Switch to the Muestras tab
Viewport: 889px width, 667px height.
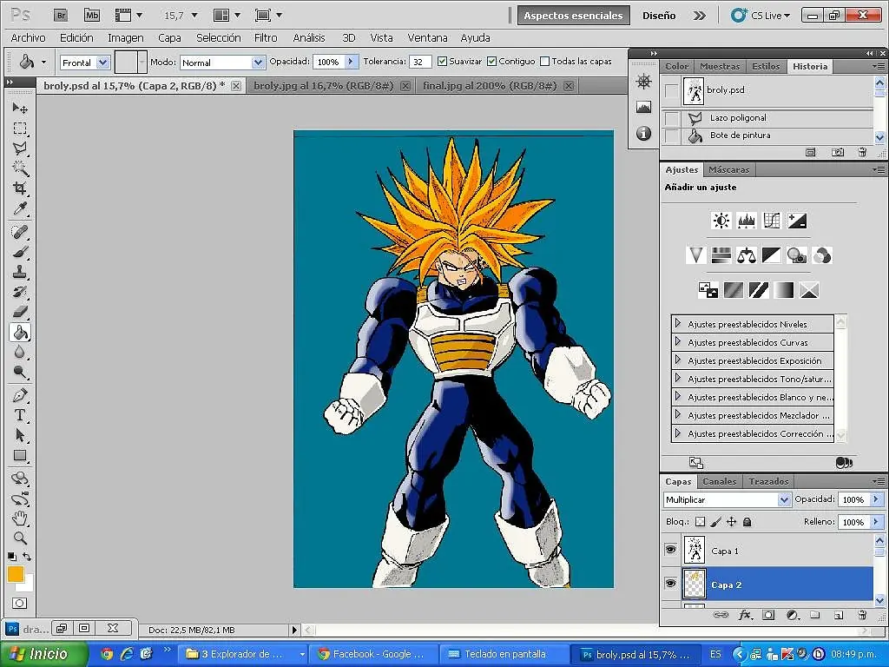coord(720,66)
